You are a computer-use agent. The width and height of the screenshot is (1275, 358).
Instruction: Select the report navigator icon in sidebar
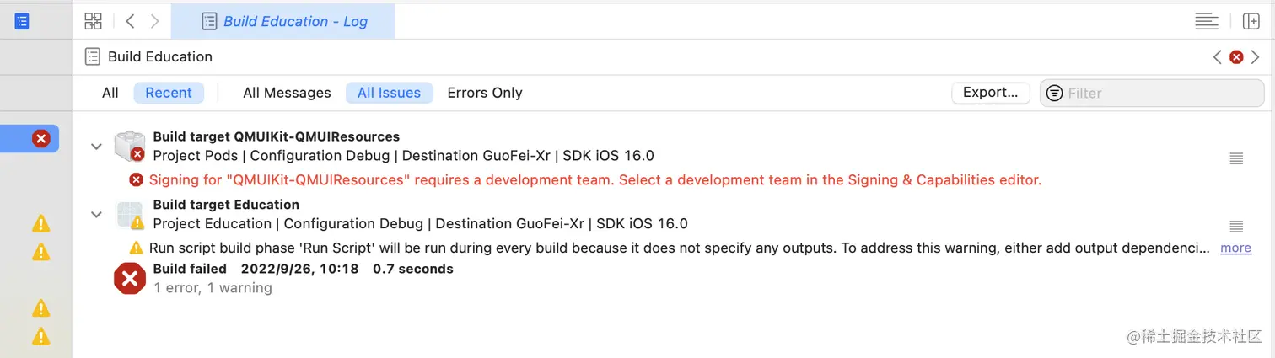click(22, 21)
